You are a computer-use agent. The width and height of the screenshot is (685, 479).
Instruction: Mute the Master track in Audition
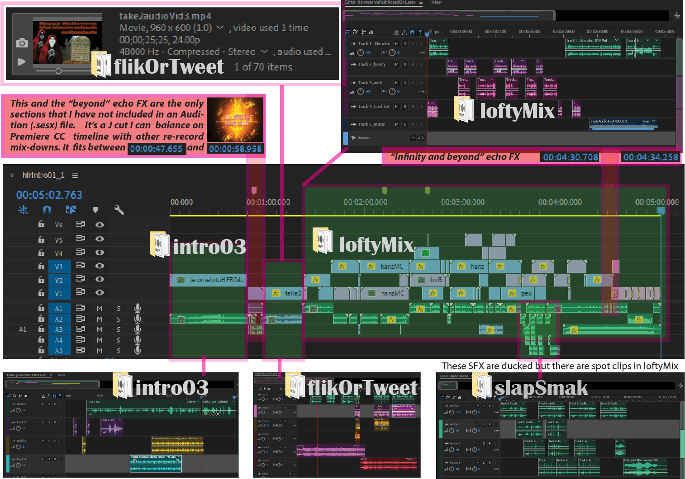pos(413,138)
